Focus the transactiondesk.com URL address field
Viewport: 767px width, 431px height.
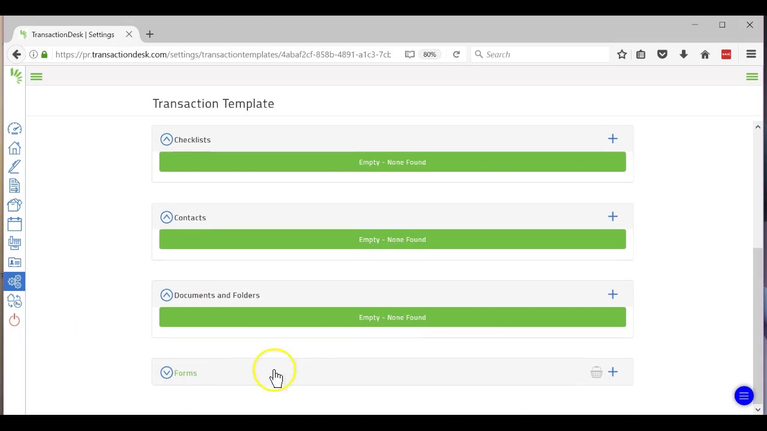click(223, 54)
